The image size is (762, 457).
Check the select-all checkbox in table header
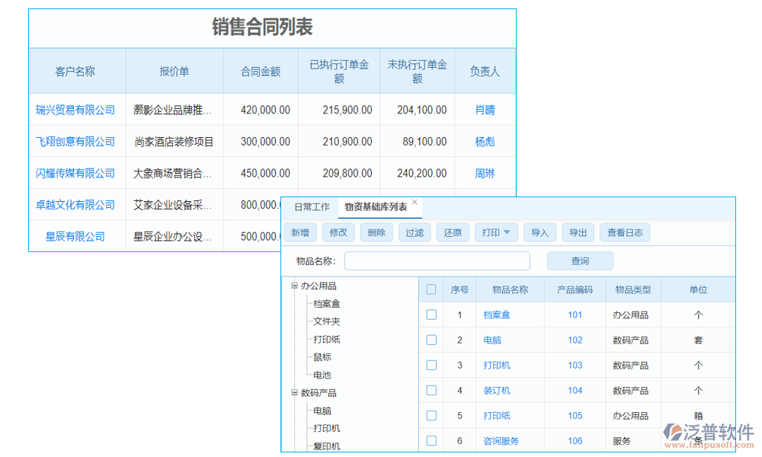431,289
